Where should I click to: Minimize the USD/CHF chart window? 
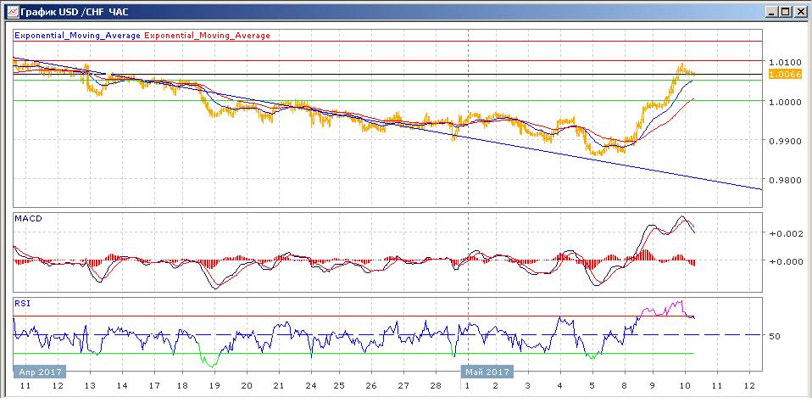click(x=770, y=12)
